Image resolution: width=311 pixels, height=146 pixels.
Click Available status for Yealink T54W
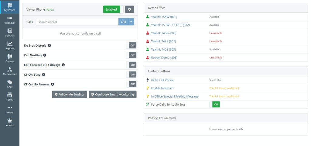pyautogui.click(x=214, y=17)
